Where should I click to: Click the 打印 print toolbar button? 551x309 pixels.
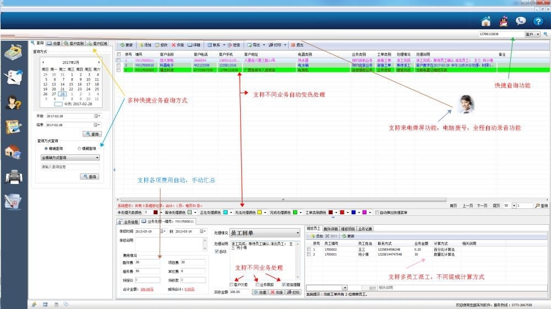point(275,45)
